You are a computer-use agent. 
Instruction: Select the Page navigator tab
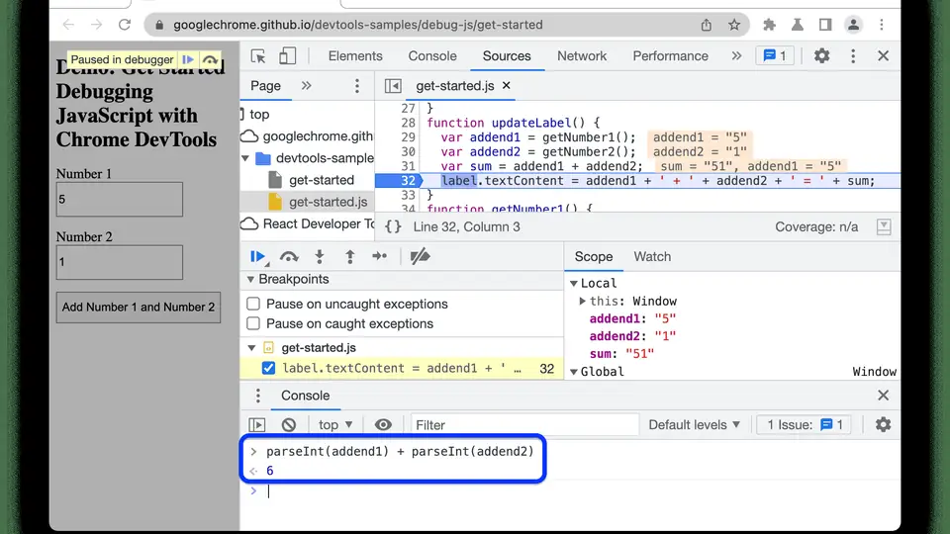(x=265, y=86)
